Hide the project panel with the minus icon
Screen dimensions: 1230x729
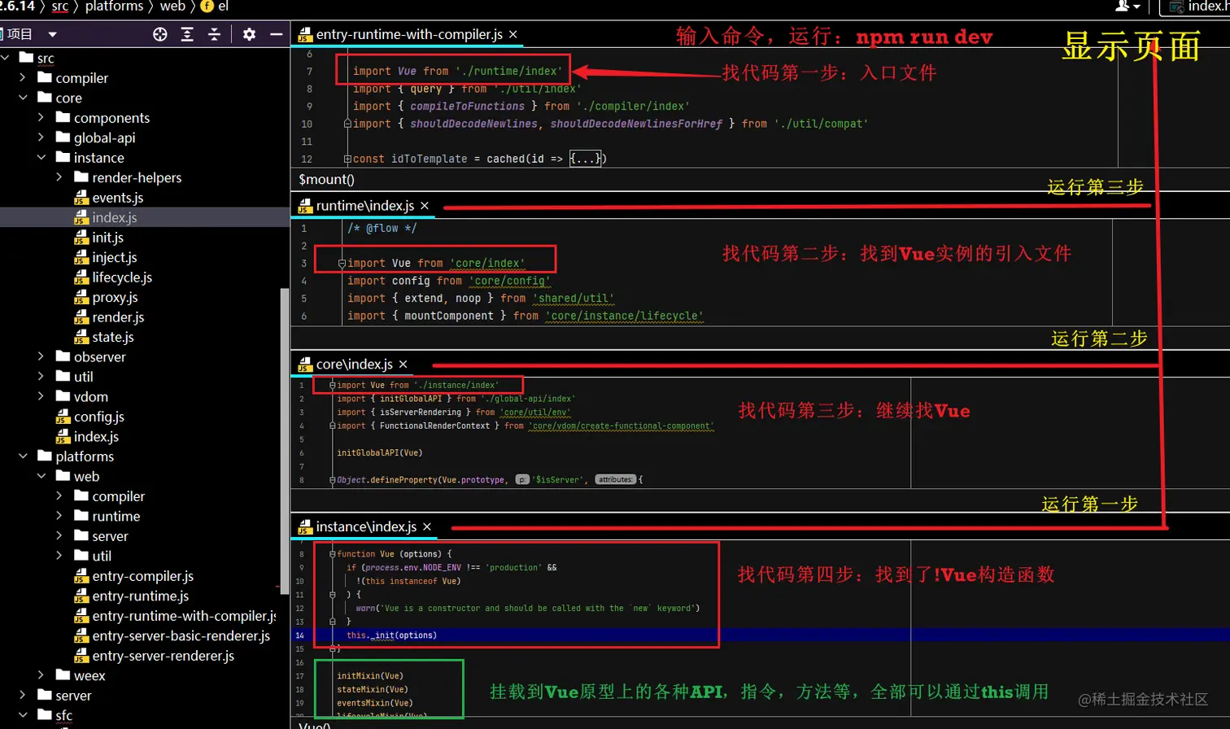tap(276, 34)
